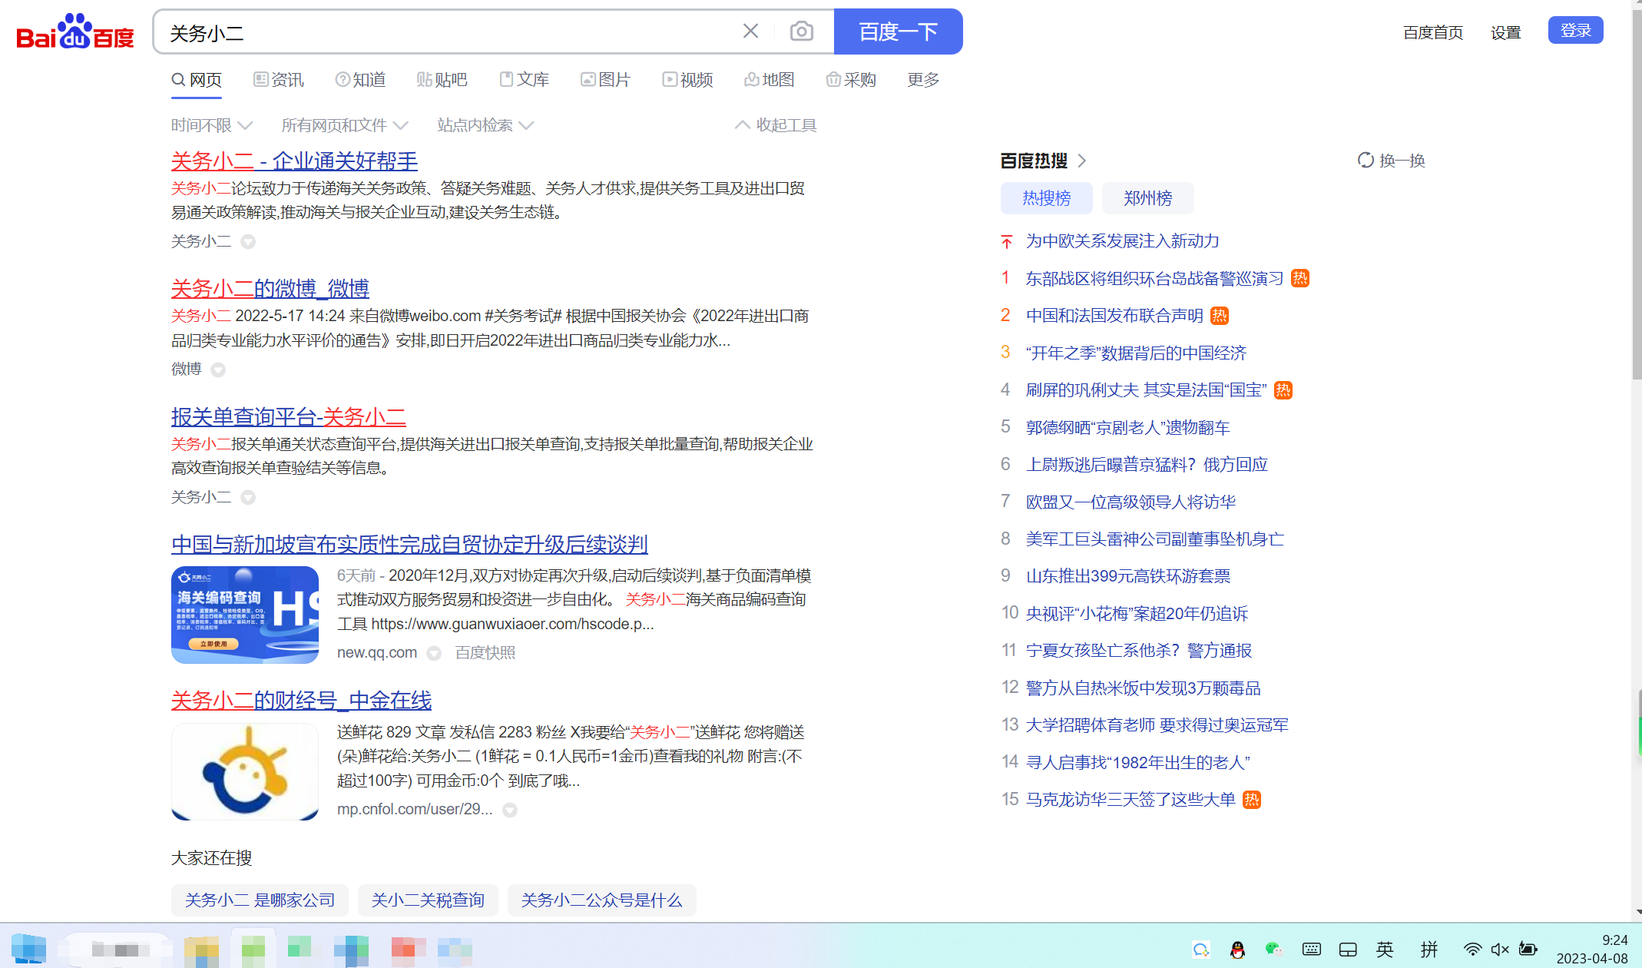Expand source arrow next to first 关务小二
This screenshot has width=1642, height=968.
point(248,241)
